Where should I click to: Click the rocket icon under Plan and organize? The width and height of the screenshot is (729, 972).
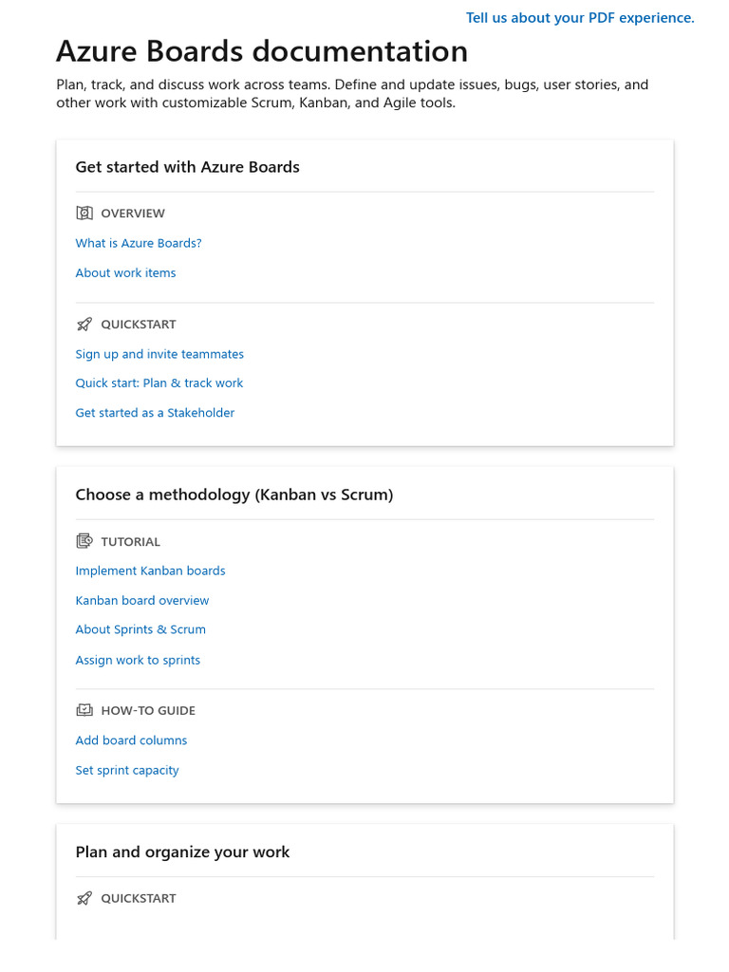pyautogui.click(x=84, y=898)
